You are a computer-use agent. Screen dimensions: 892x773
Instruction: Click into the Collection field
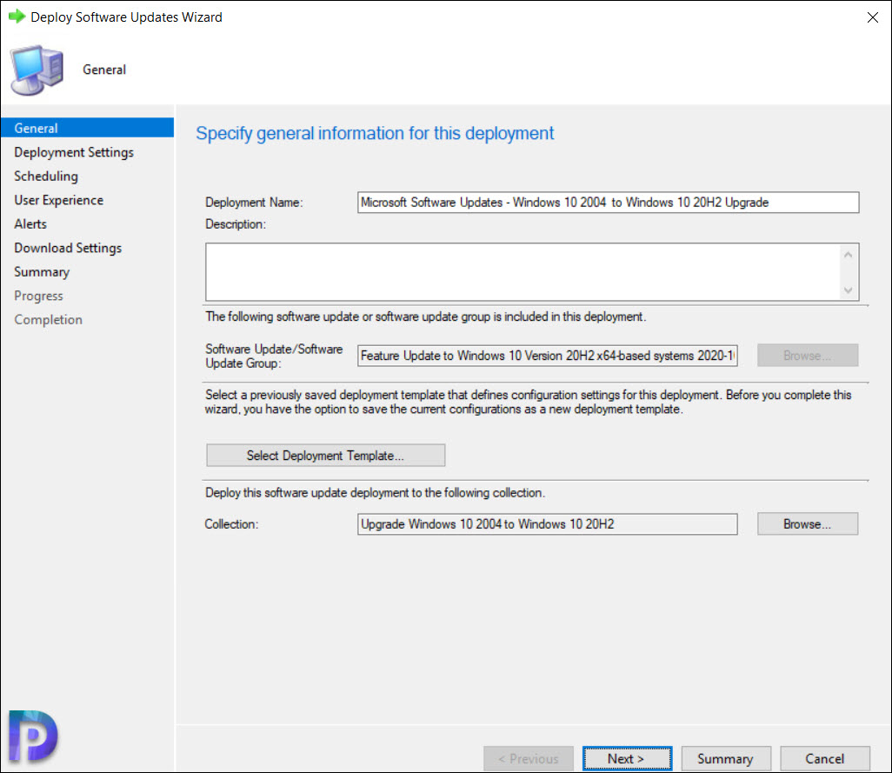pyautogui.click(x=547, y=523)
